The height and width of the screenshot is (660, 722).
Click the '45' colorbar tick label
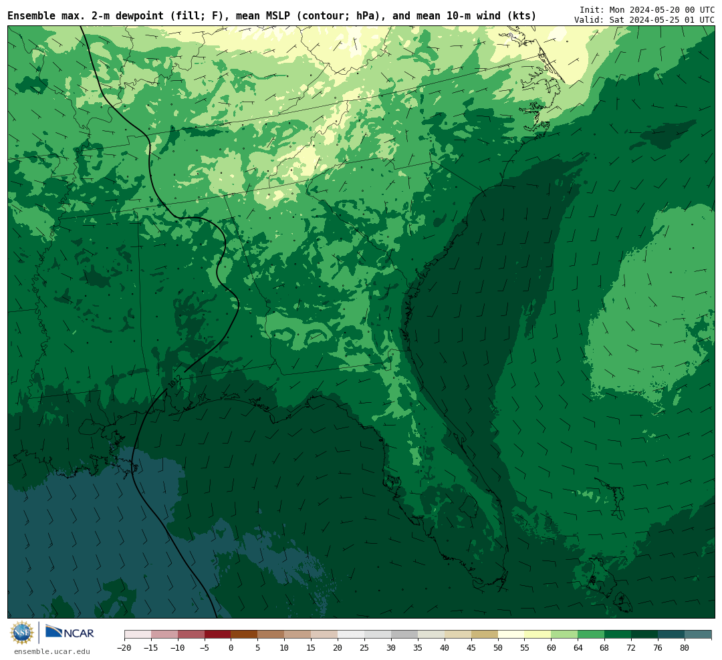pos(471,648)
